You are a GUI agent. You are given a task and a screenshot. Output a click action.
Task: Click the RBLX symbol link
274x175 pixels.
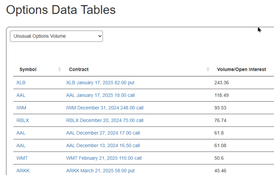tap(23, 121)
